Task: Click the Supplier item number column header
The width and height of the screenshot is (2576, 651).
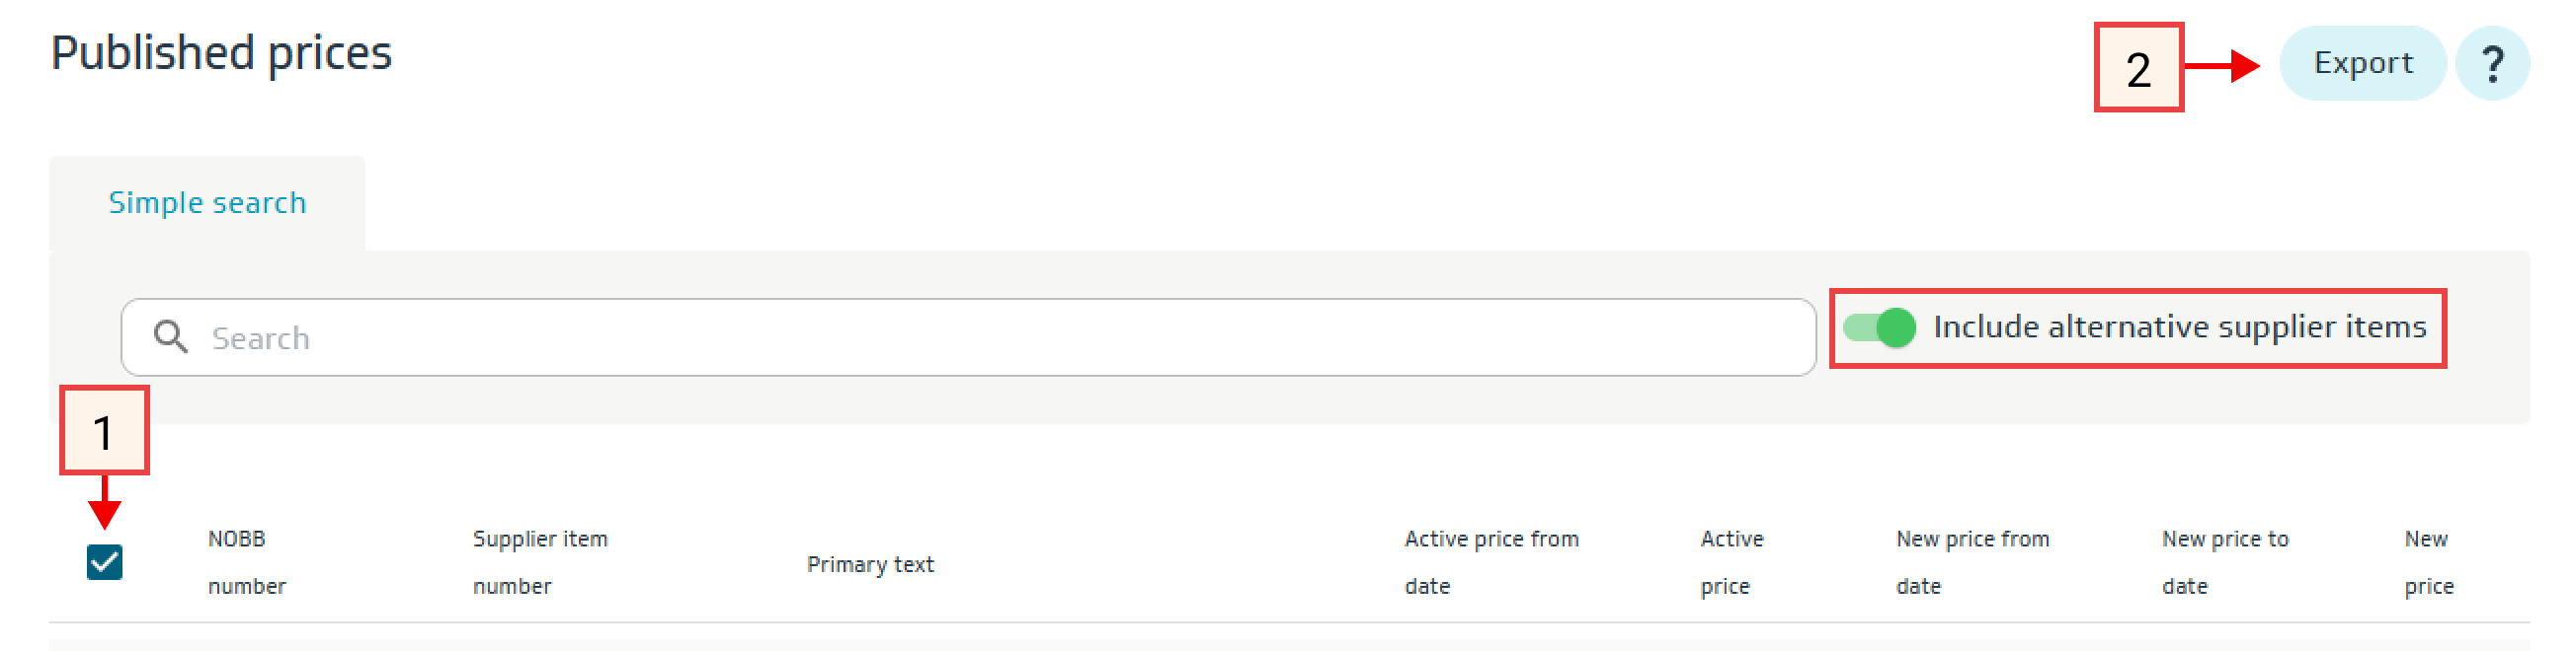Action: click(540, 562)
